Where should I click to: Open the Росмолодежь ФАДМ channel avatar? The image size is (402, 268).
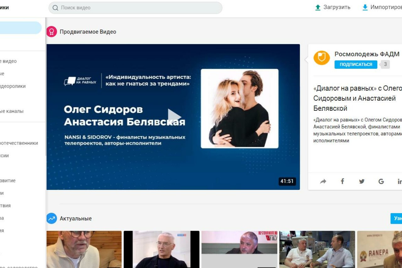pos(322,58)
